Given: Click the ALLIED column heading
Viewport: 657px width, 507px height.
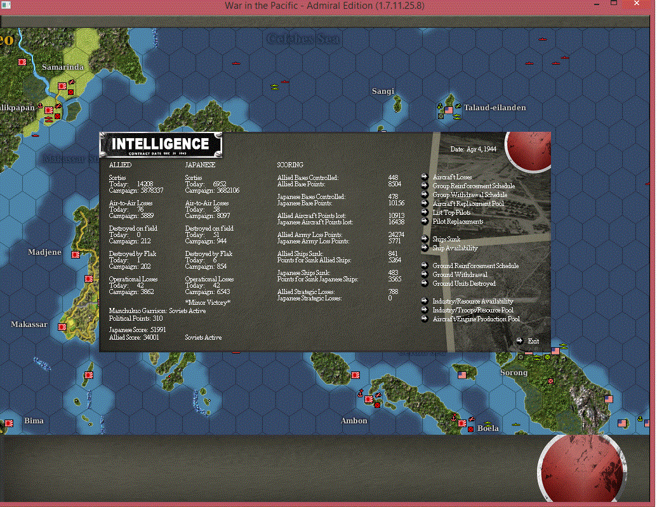Looking at the screenshot, I should tap(120, 165).
